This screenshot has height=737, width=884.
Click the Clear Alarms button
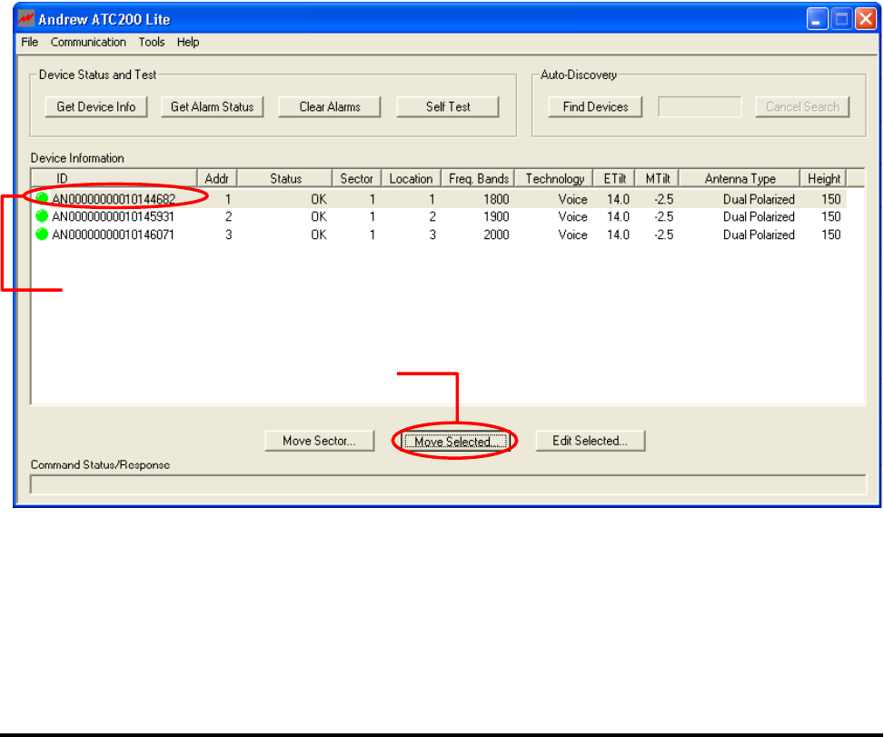click(330, 107)
